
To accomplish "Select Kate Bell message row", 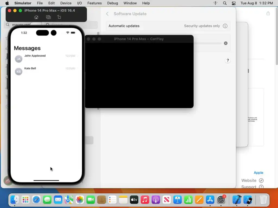I will tap(46, 71).
